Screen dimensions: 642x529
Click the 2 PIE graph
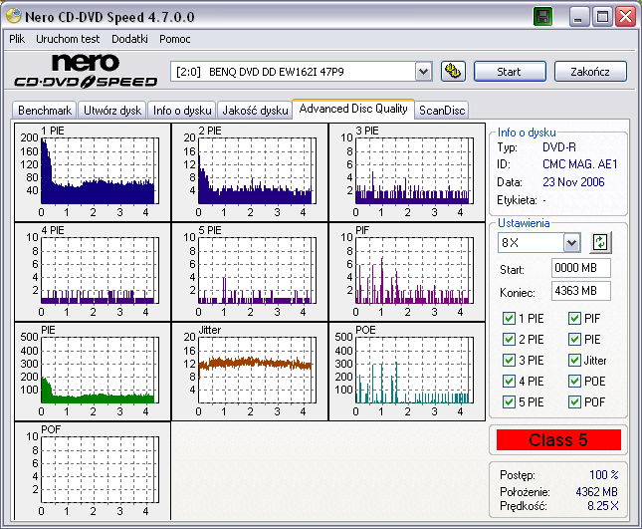click(250, 172)
